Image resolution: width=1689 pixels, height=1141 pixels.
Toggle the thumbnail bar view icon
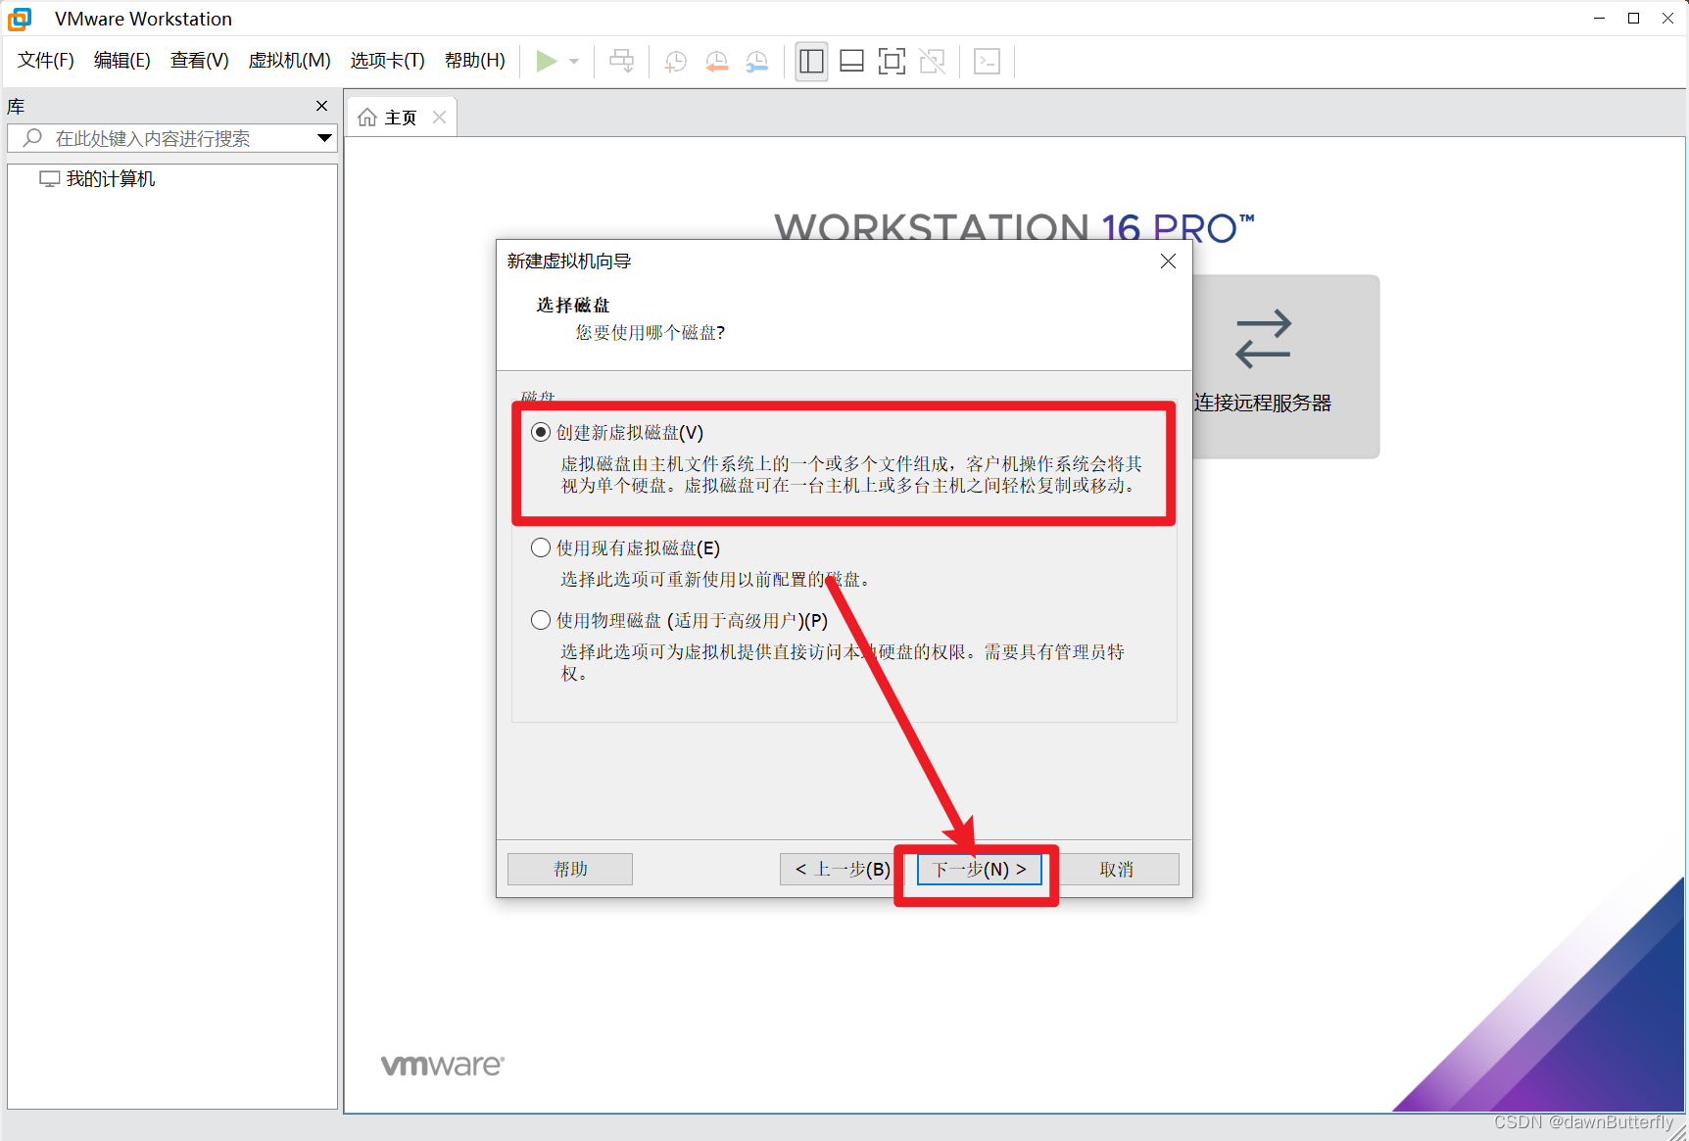pyautogui.click(x=852, y=62)
